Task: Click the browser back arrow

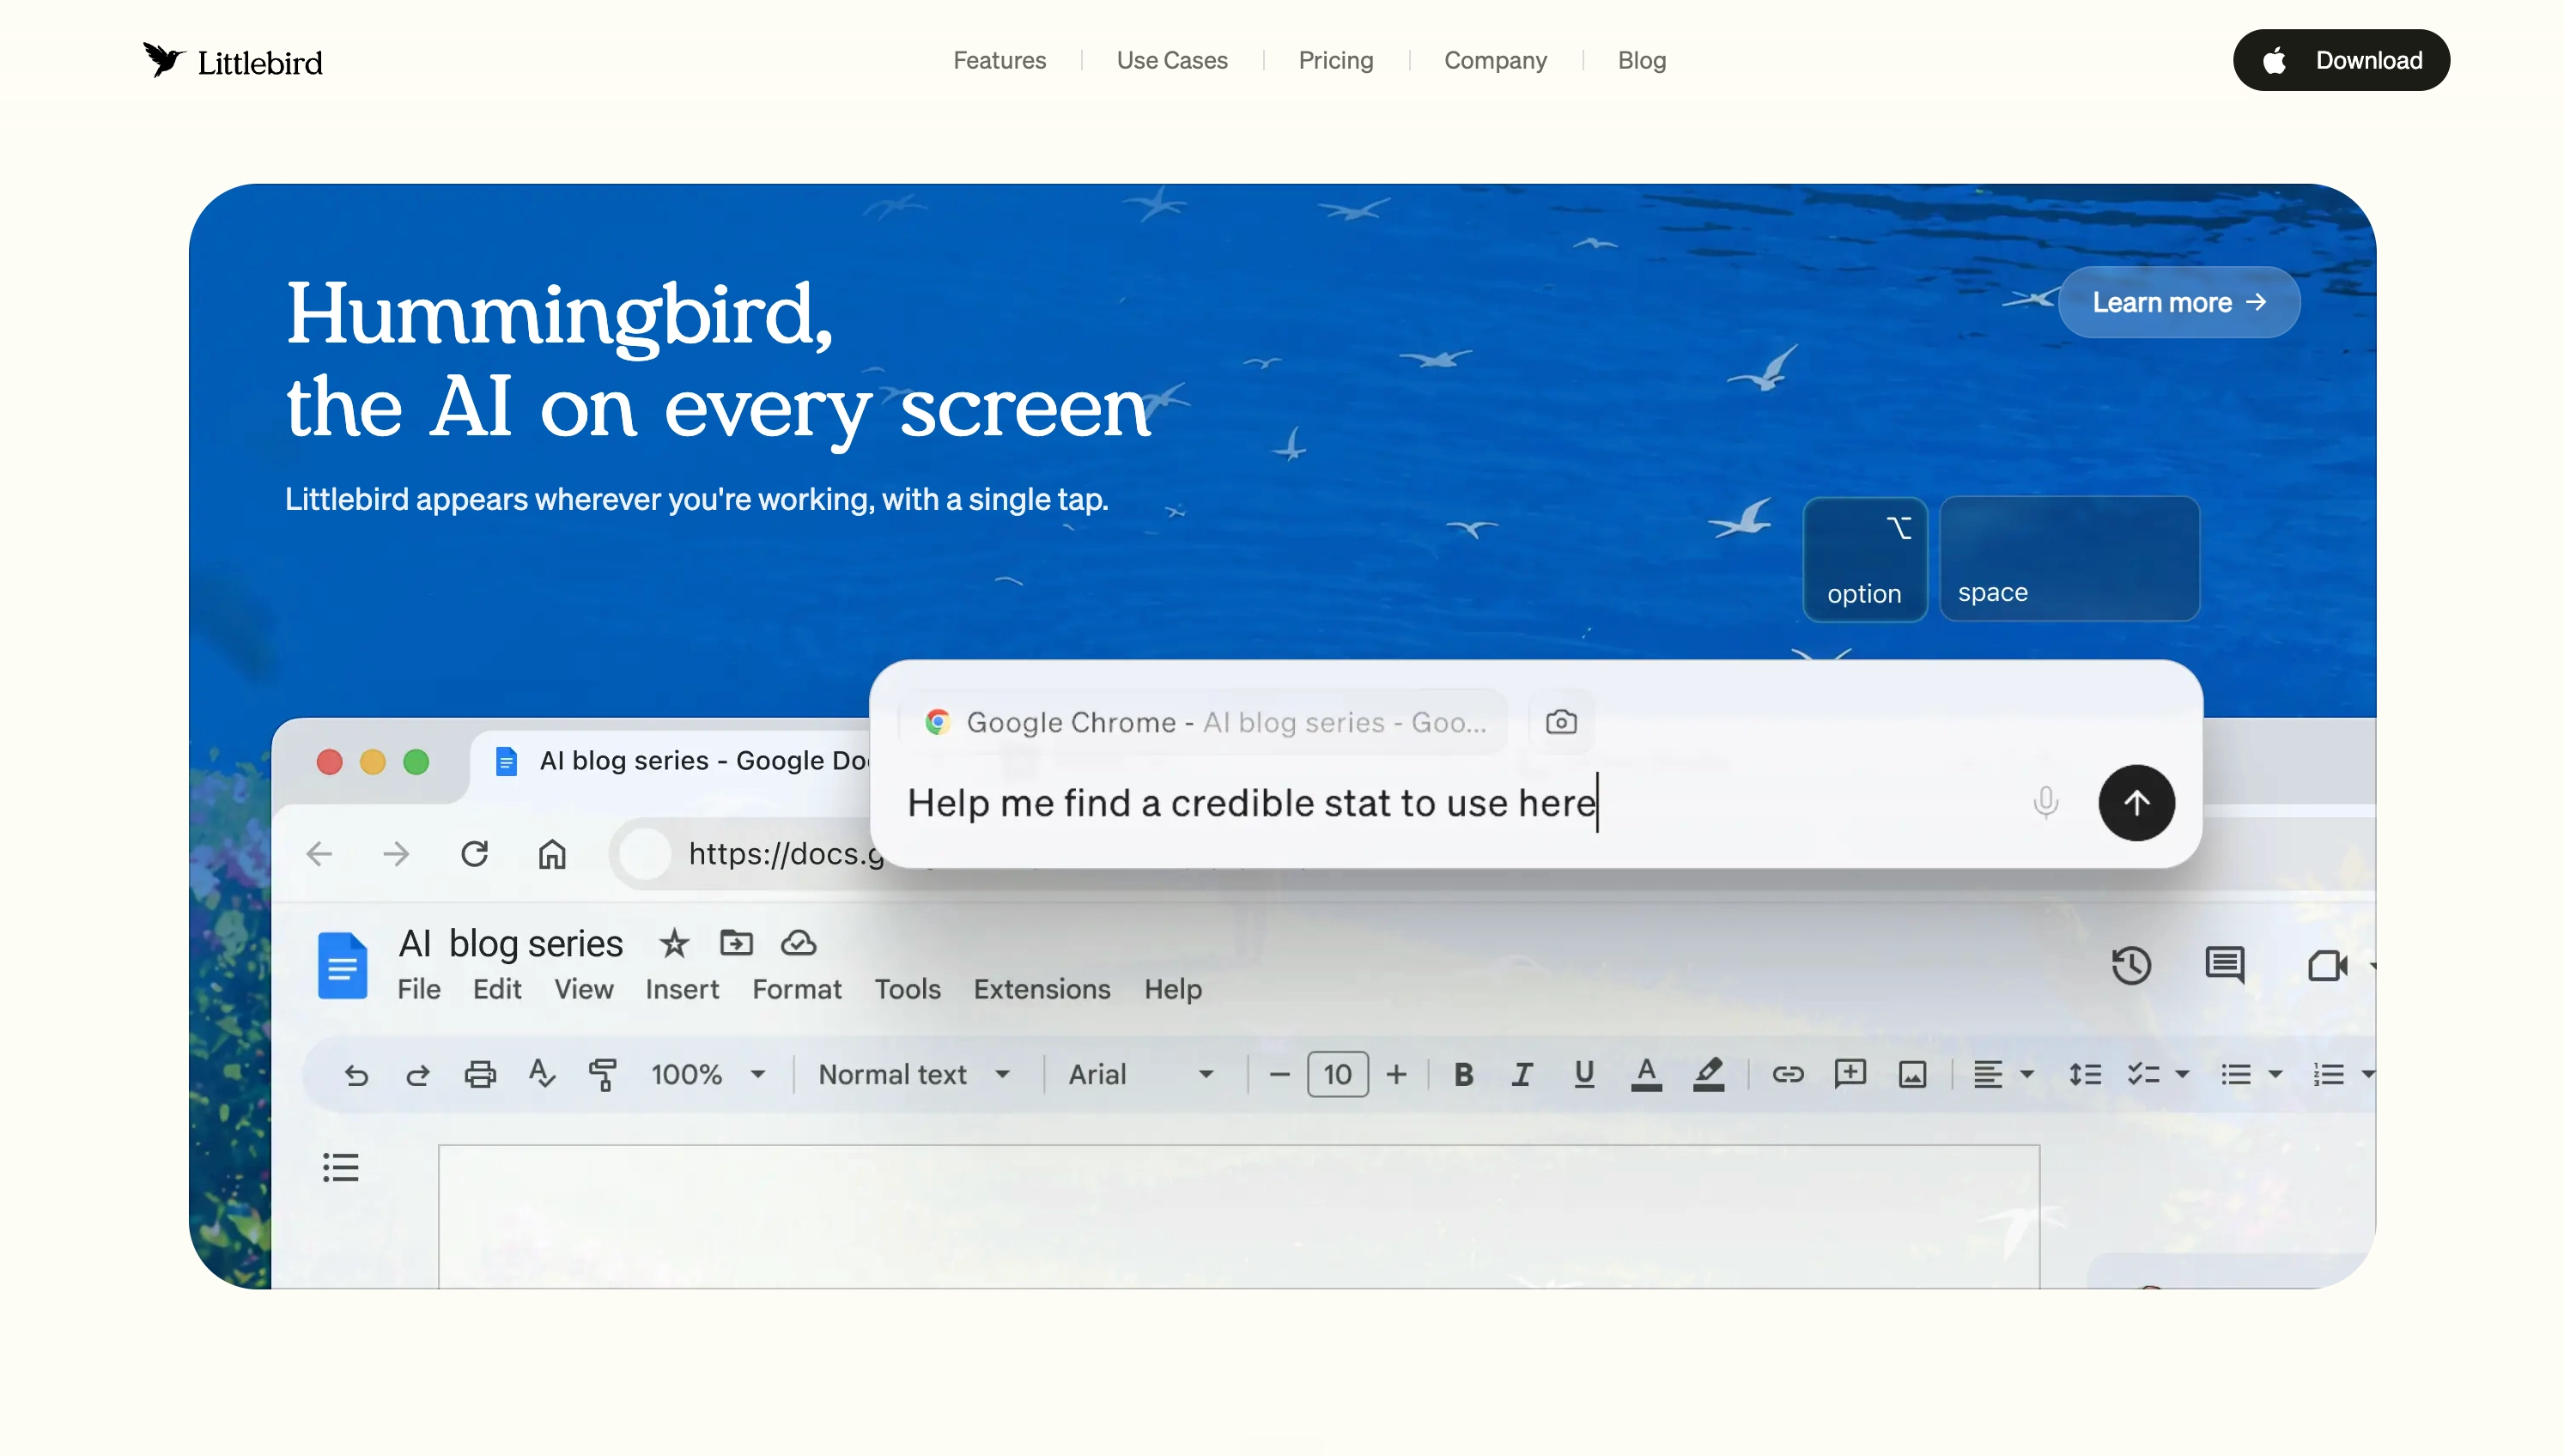Action: click(x=319, y=854)
